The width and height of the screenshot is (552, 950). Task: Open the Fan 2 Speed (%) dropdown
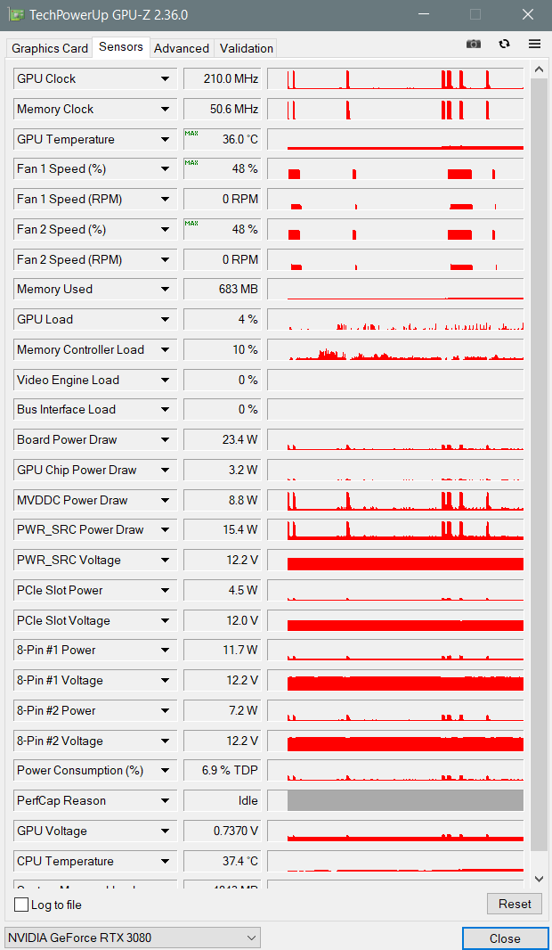165,230
